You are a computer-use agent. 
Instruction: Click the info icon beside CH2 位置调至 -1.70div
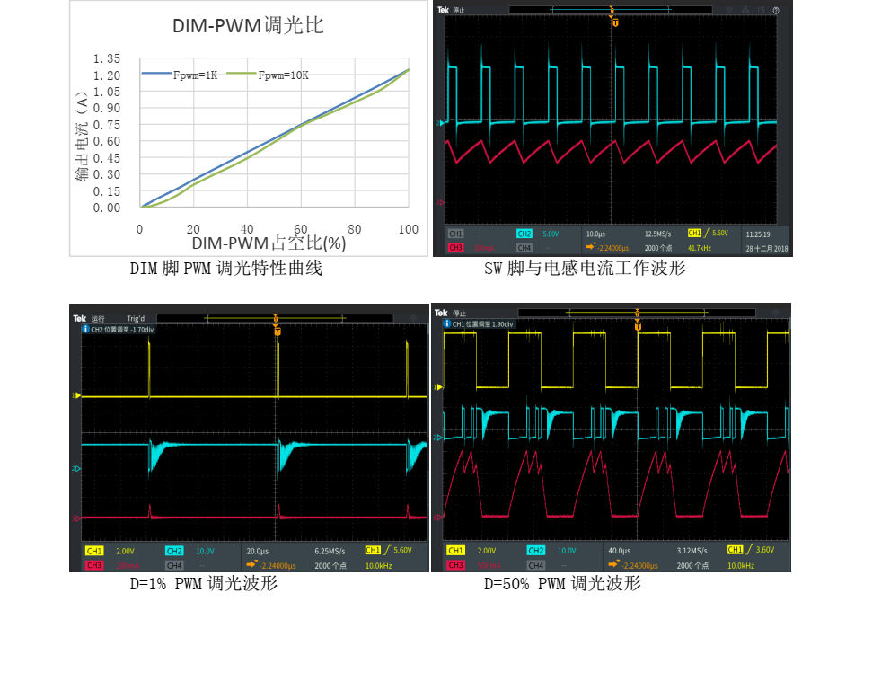point(85,329)
